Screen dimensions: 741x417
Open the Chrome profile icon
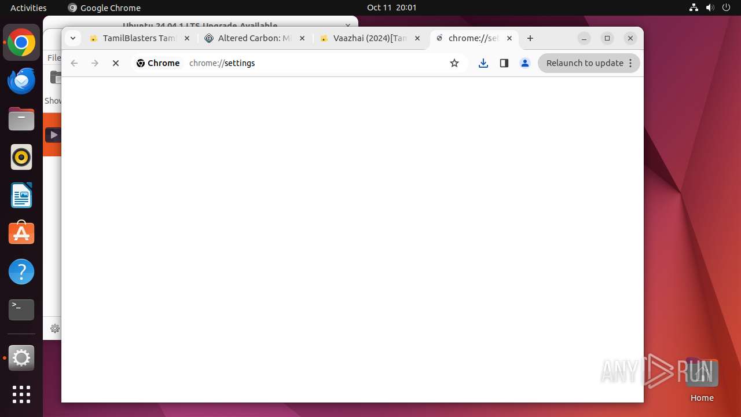click(525, 63)
